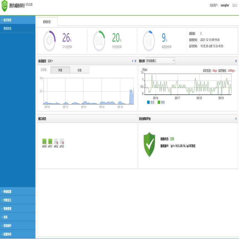Switch session chart to 新建 view
Image resolution: width=239 pixels, height=239 pixels.
(x=79, y=70)
